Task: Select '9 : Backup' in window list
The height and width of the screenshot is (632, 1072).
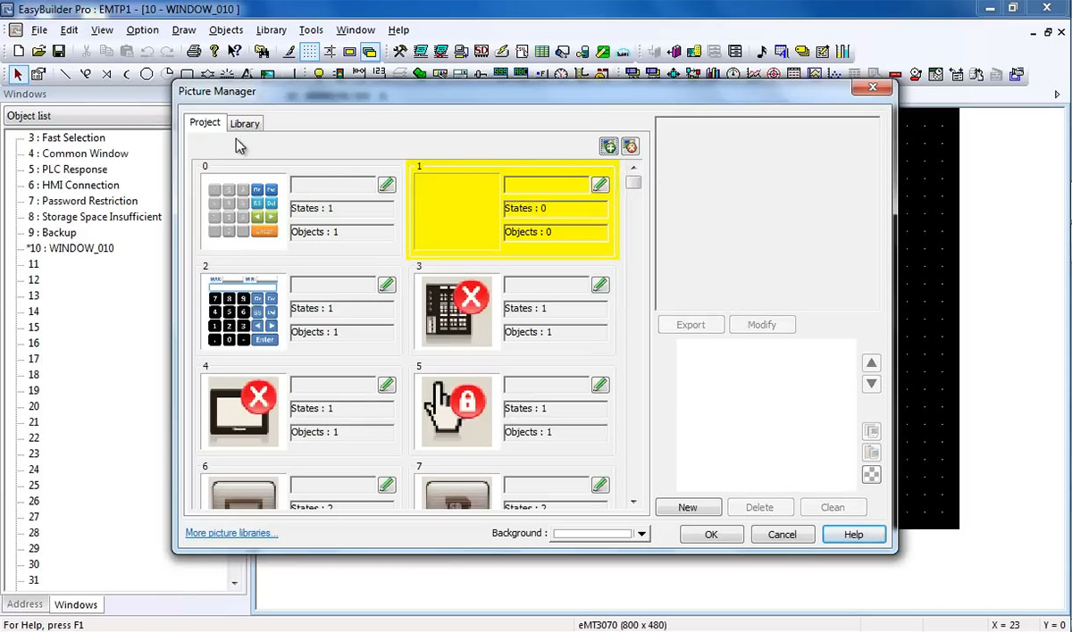Action: tap(52, 232)
